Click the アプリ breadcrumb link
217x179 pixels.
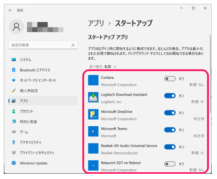[96, 23]
